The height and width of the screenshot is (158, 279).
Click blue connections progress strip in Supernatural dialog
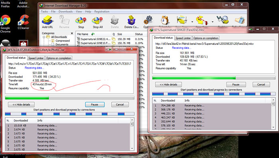point(214,94)
